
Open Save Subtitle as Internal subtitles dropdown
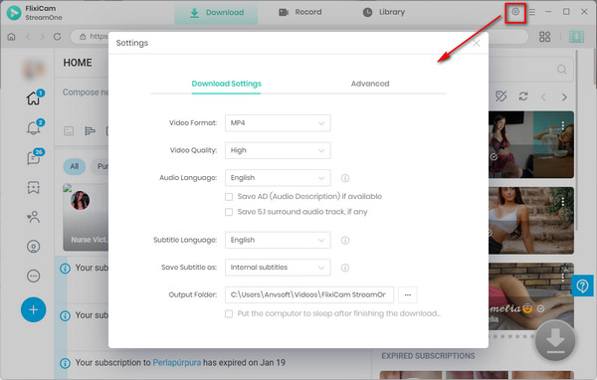(x=278, y=268)
